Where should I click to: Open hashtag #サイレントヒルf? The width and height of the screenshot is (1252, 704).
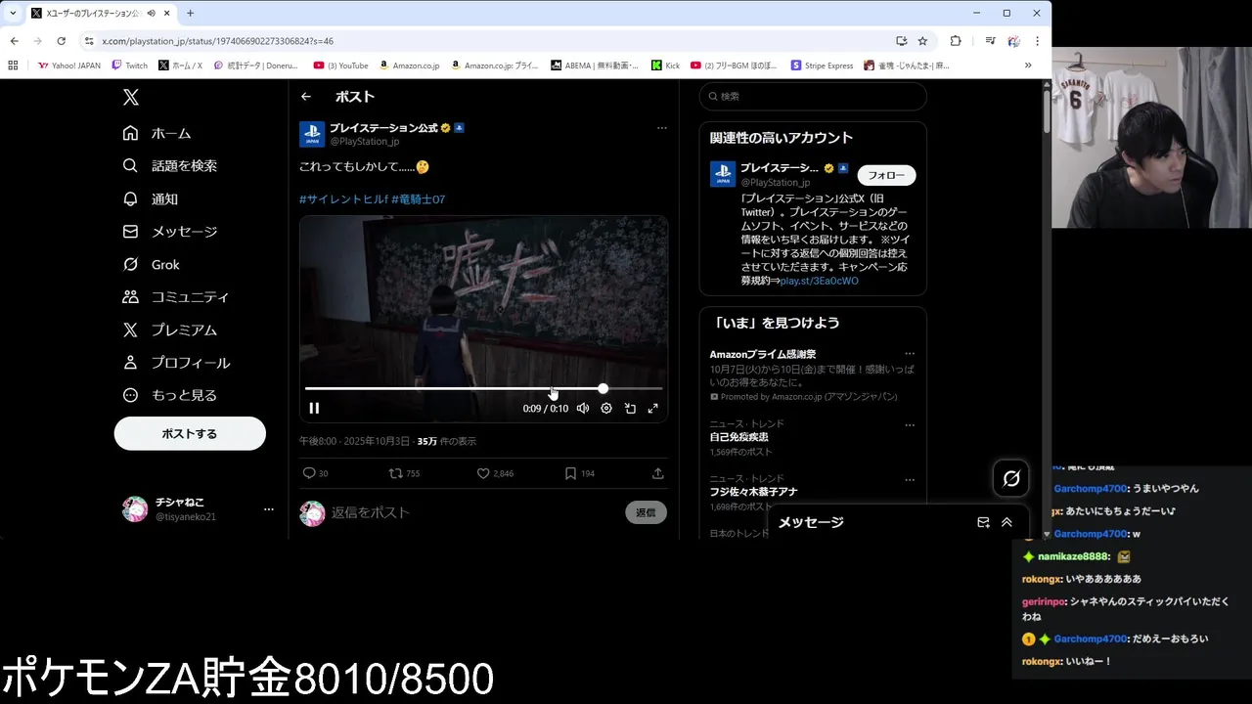(x=343, y=199)
